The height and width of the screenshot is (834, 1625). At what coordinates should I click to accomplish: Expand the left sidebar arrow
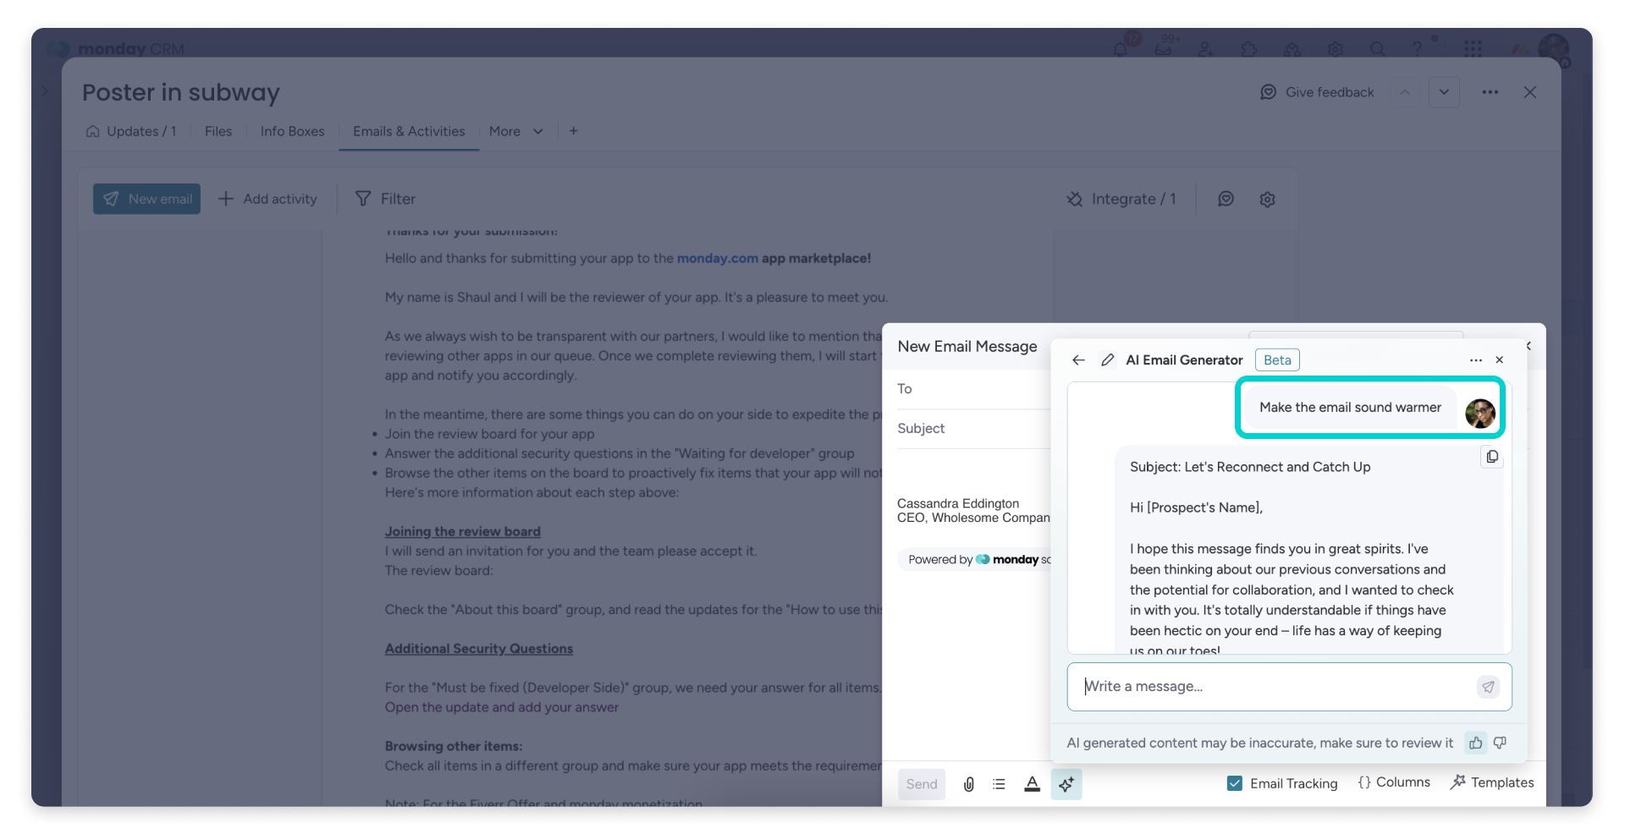tap(45, 91)
